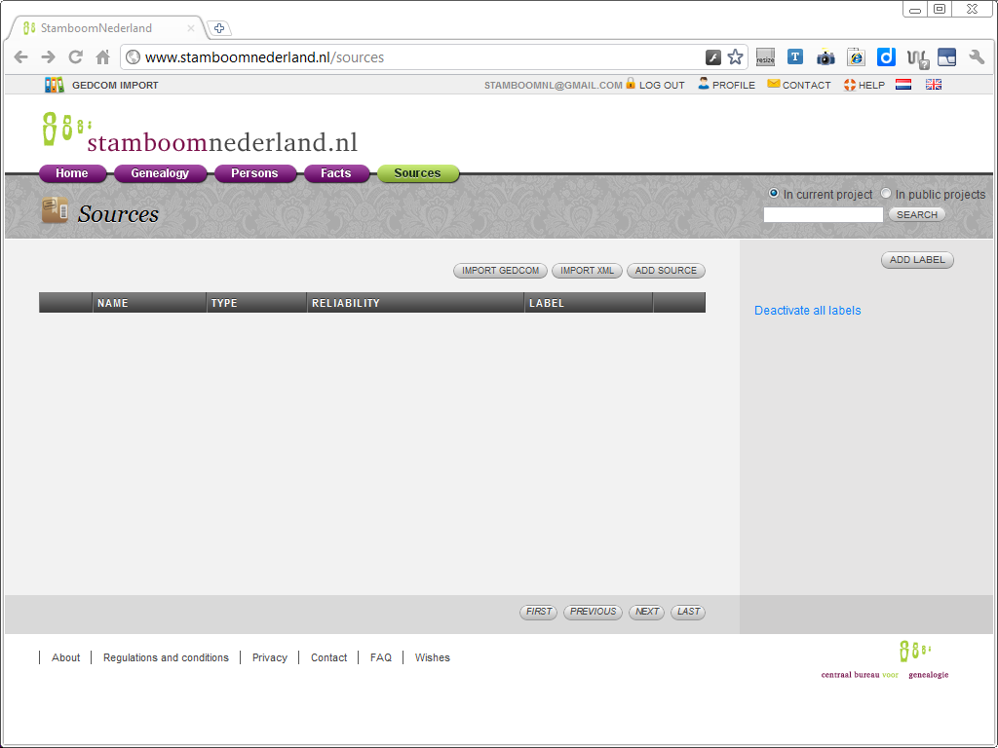The image size is (998, 748).
Task: Open the PROFILE link
Action: tap(733, 86)
